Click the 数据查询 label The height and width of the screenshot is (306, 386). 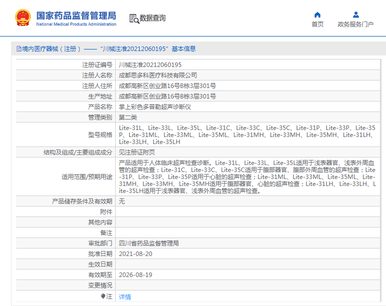tap(152, 18)
